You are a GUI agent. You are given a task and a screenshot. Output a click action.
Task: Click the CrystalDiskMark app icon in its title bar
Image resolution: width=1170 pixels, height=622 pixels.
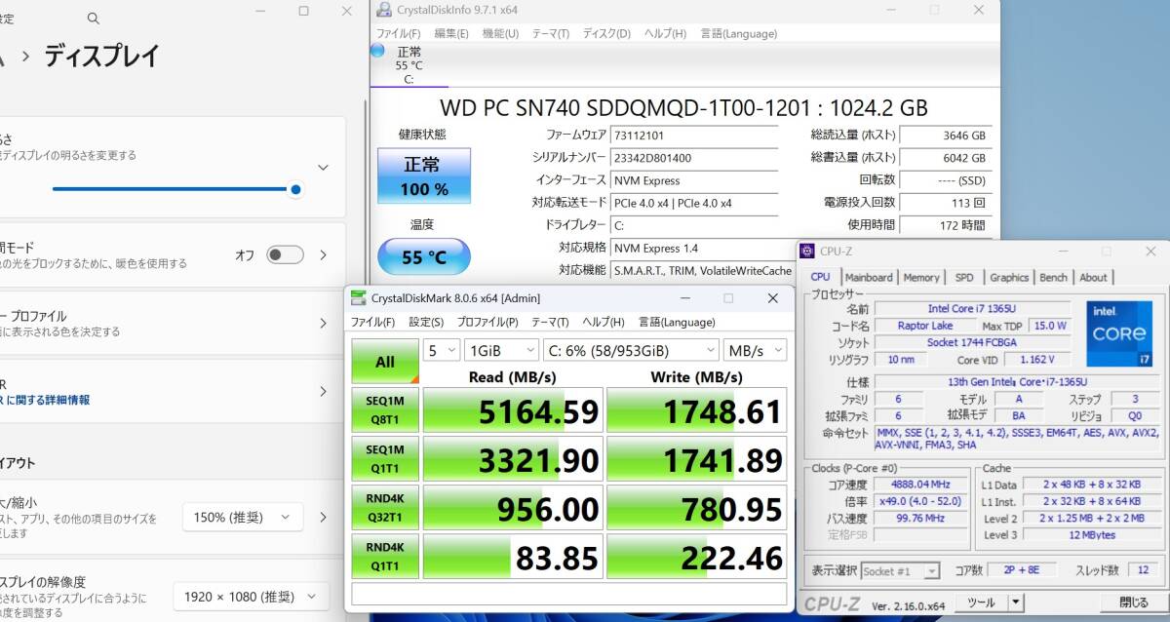[359, 297]
